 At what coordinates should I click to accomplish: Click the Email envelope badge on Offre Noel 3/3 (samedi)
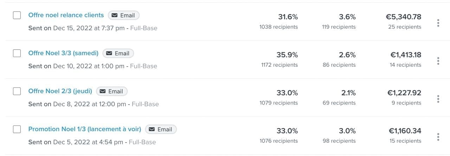(x=118, y=54)
